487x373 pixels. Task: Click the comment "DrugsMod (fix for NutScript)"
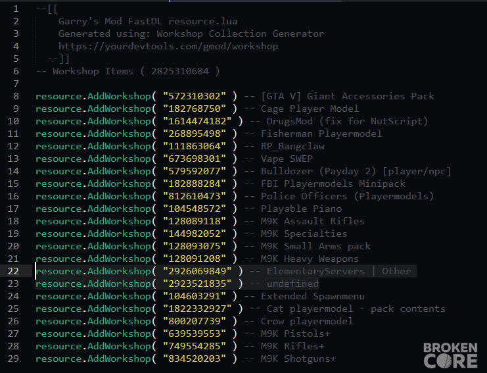pos(347,121)
